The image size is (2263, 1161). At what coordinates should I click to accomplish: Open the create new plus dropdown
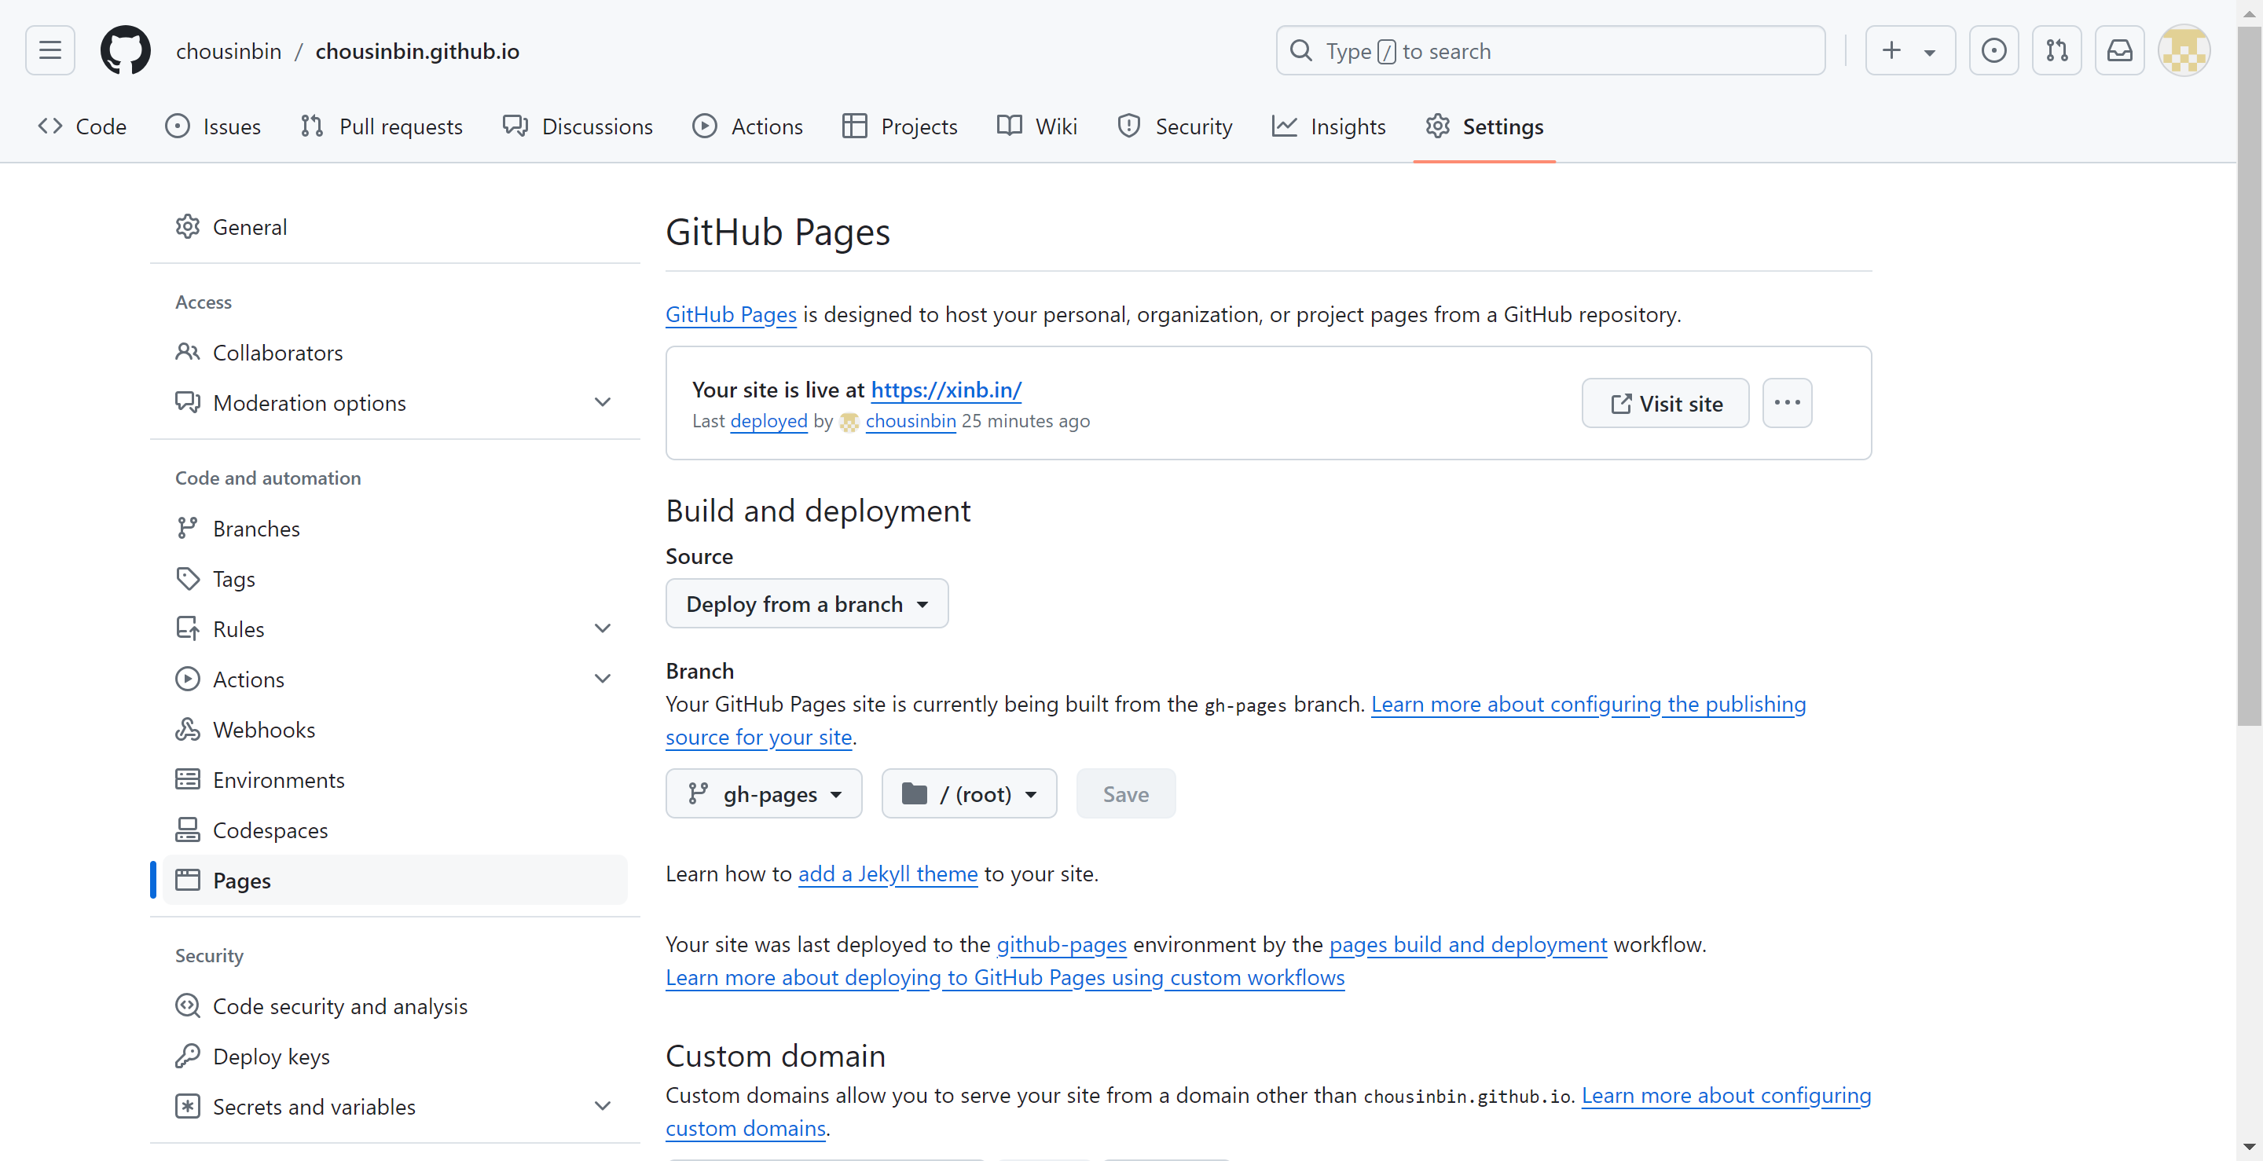pos(1910,51)
